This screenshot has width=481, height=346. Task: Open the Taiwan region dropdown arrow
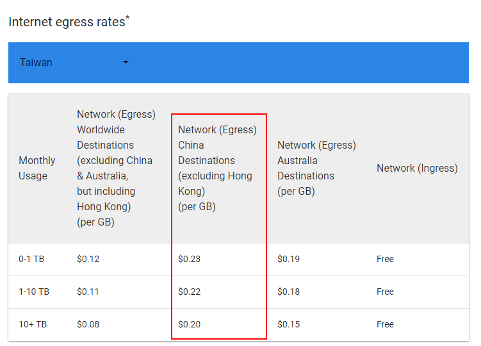pos(126,62)
